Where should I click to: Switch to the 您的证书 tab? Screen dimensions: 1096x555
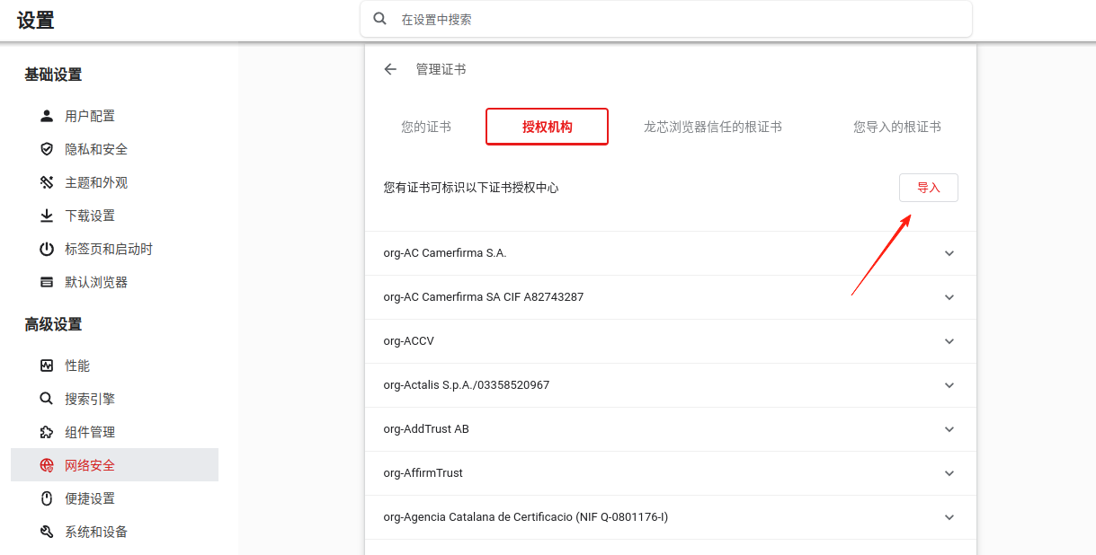(426, 127)
